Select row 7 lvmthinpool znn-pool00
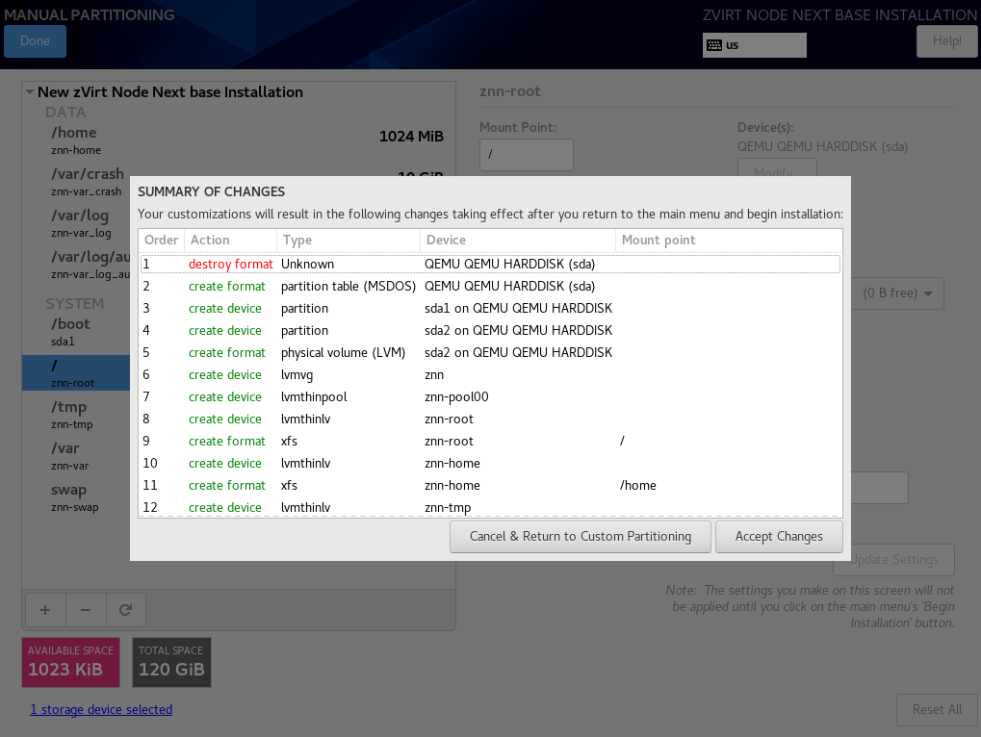The height and width of the screenshot is (737, 981). 491,397
